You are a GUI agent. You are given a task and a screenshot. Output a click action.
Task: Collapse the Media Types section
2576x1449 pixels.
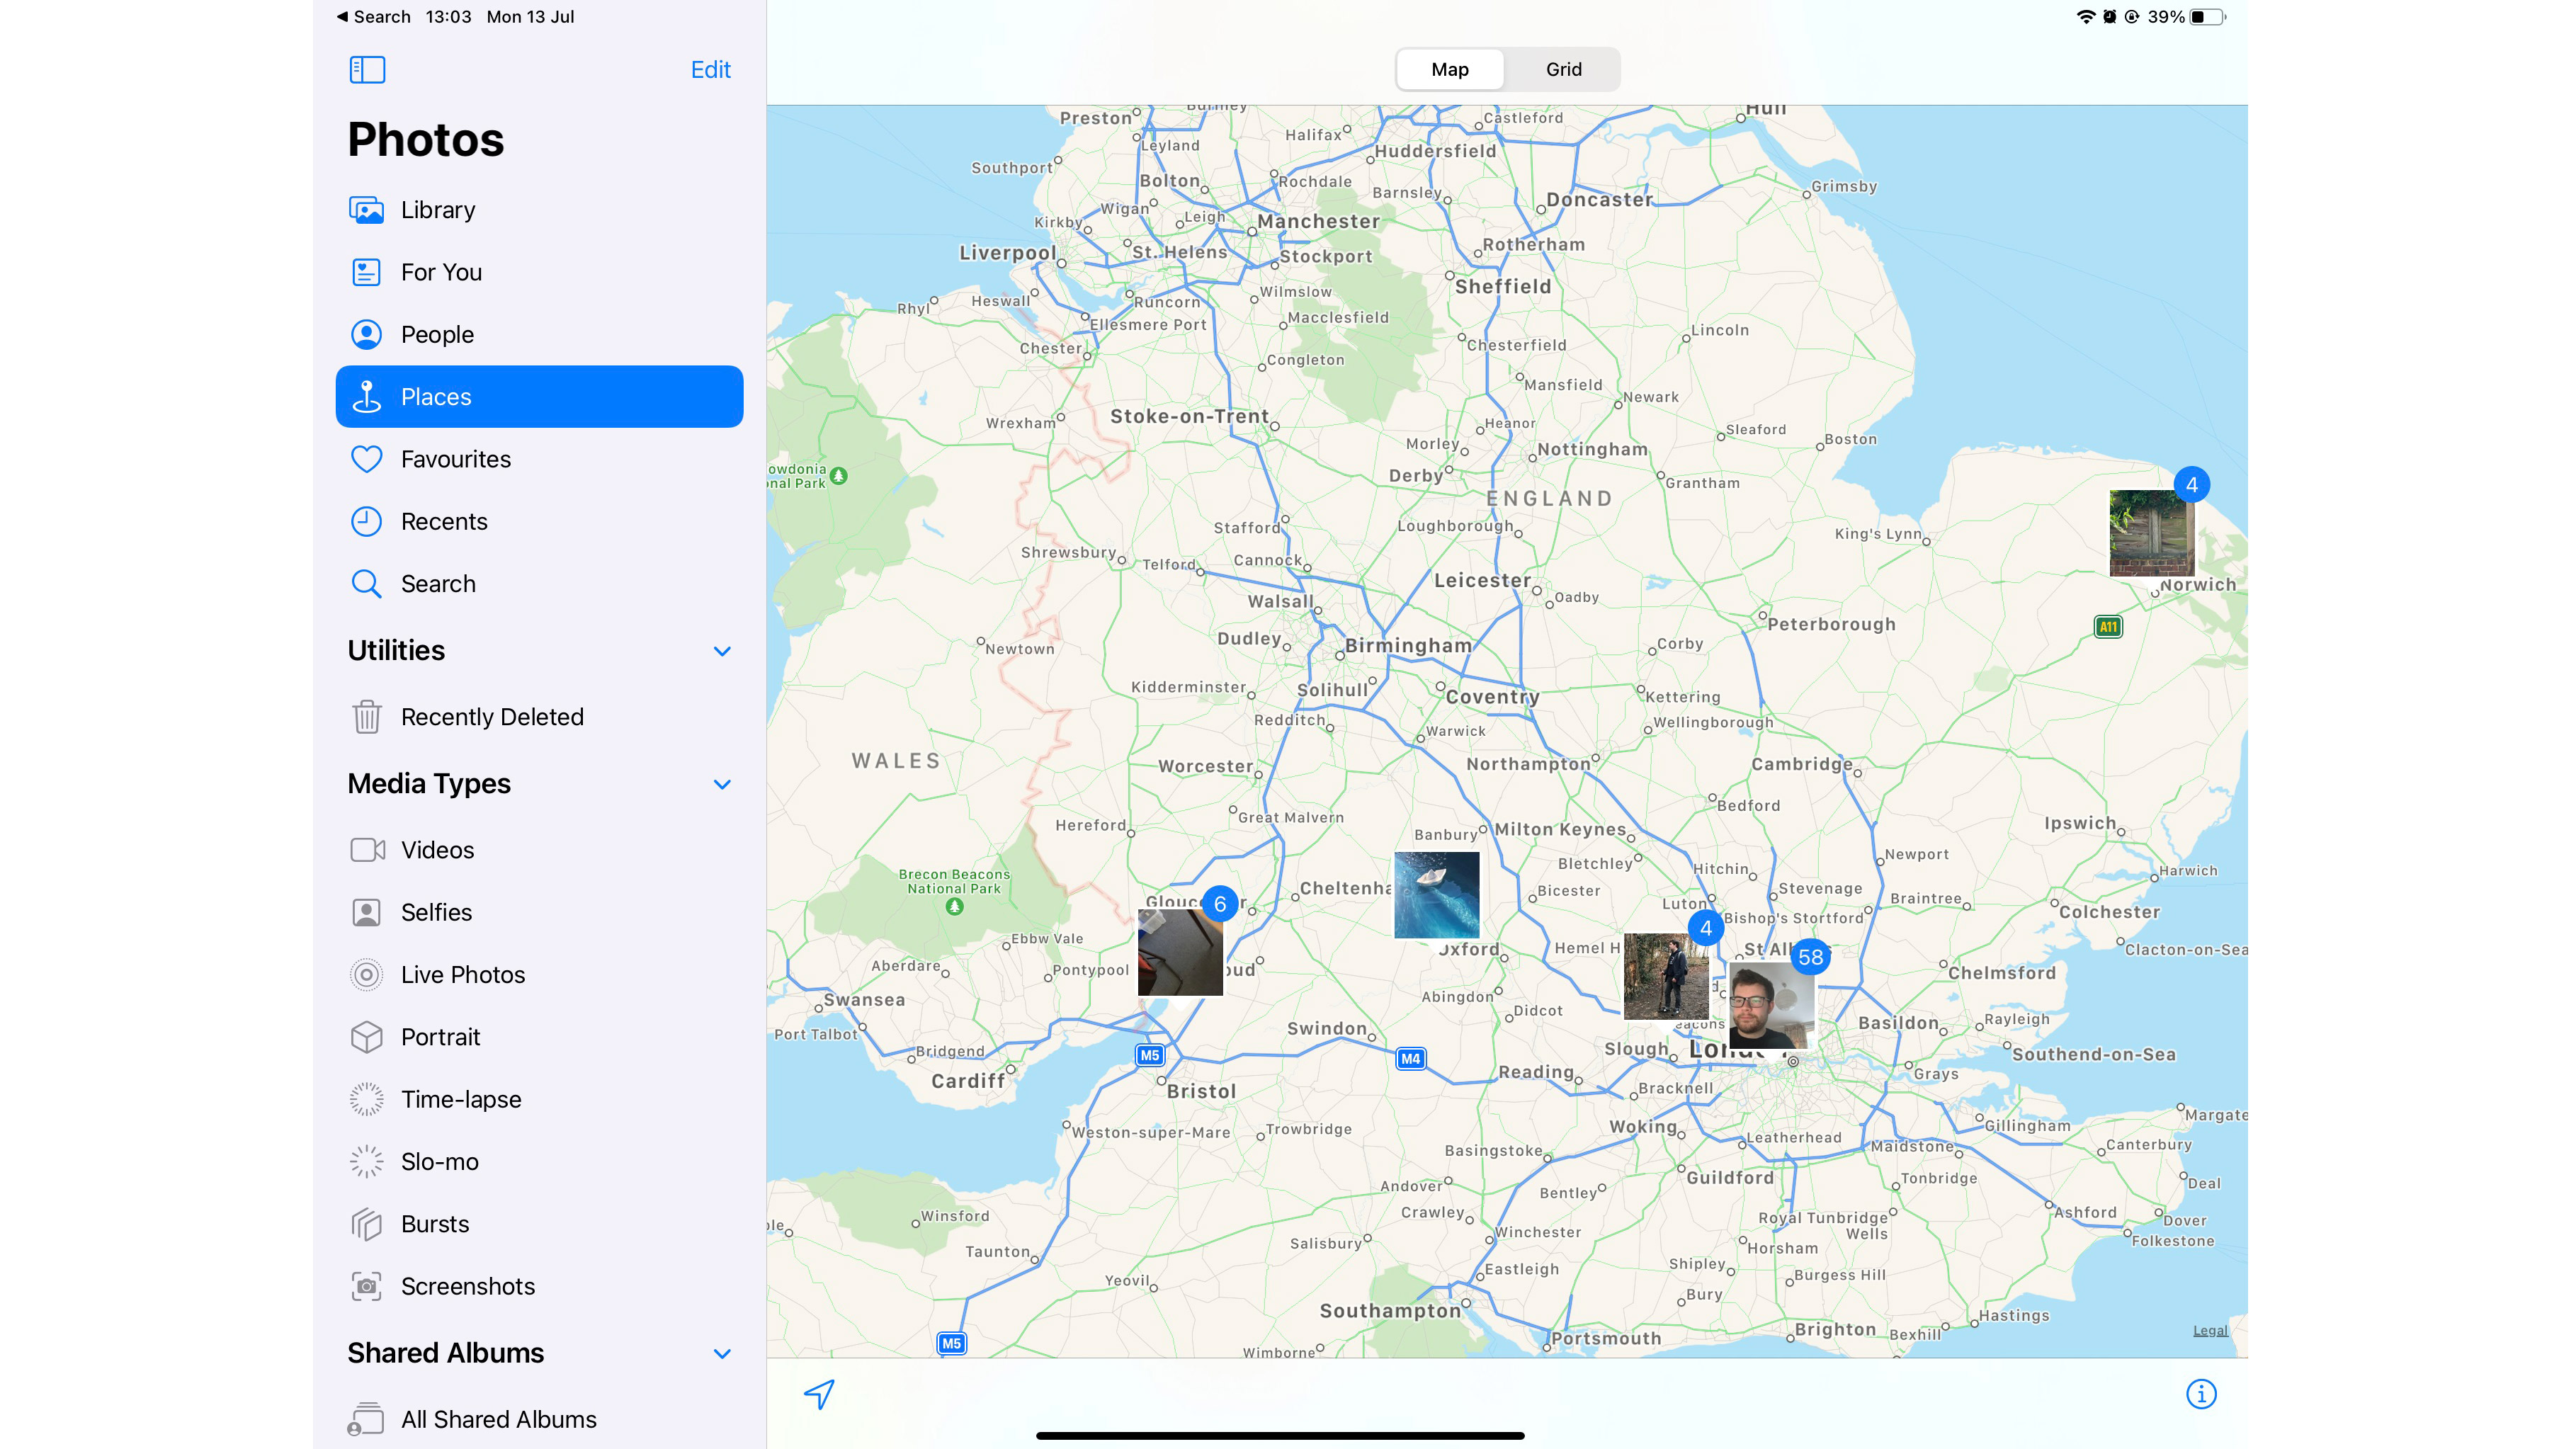tap(722, 784)
